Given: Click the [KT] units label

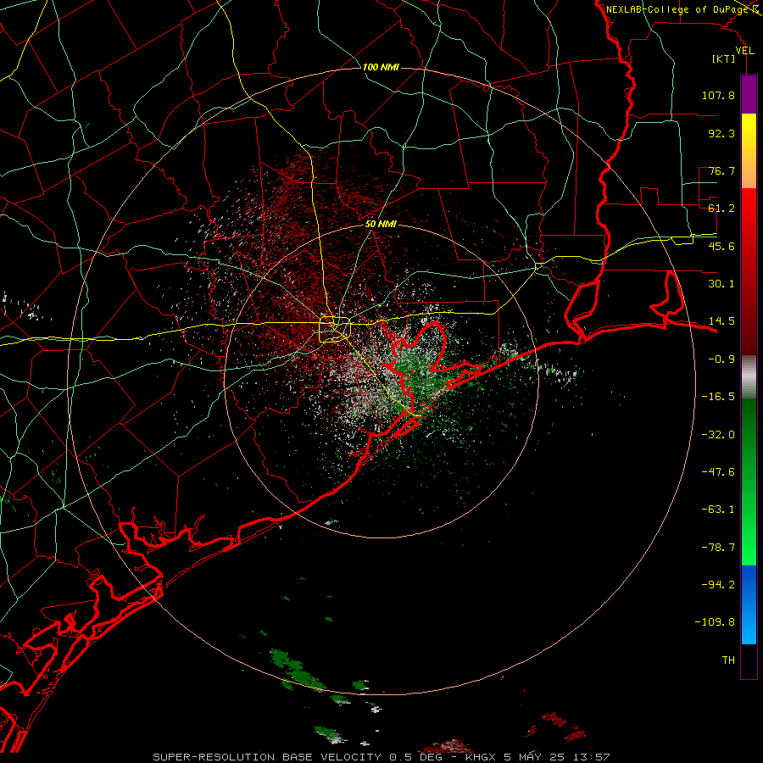Looking at the screenshot, I should (x=724, y=58).
